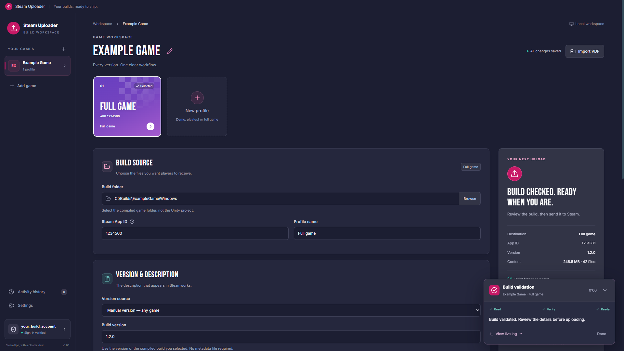Click the Example Game breadcrumb

point(135,24)
